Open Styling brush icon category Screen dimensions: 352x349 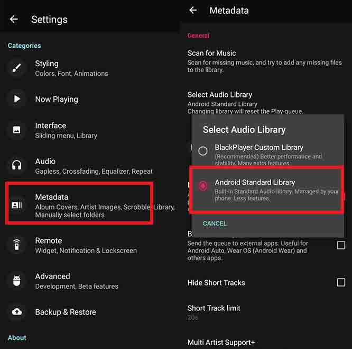click(x=17, y=68)
